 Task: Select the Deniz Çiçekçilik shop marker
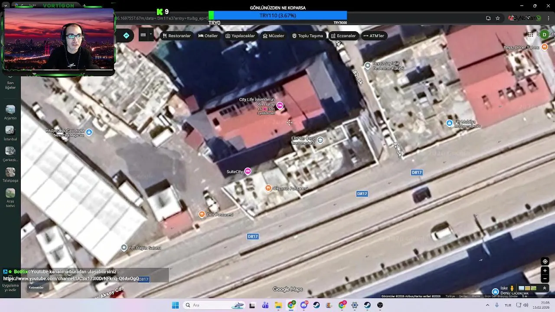(496, 291)
